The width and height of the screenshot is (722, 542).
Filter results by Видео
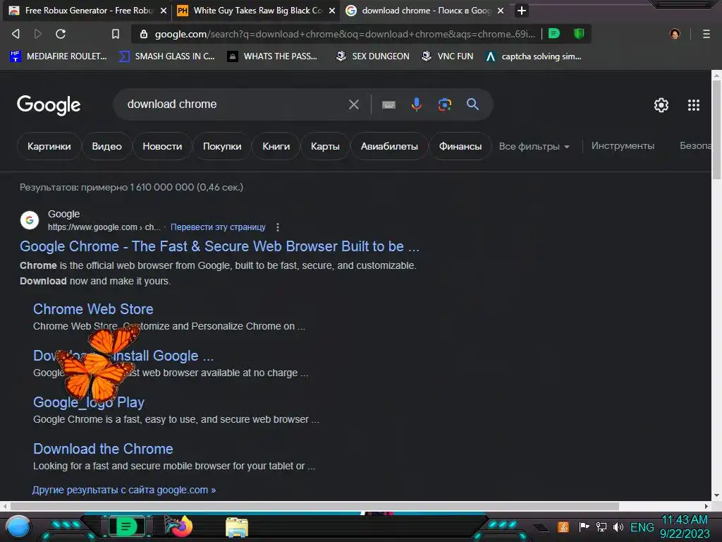click(x=107, y=146)
